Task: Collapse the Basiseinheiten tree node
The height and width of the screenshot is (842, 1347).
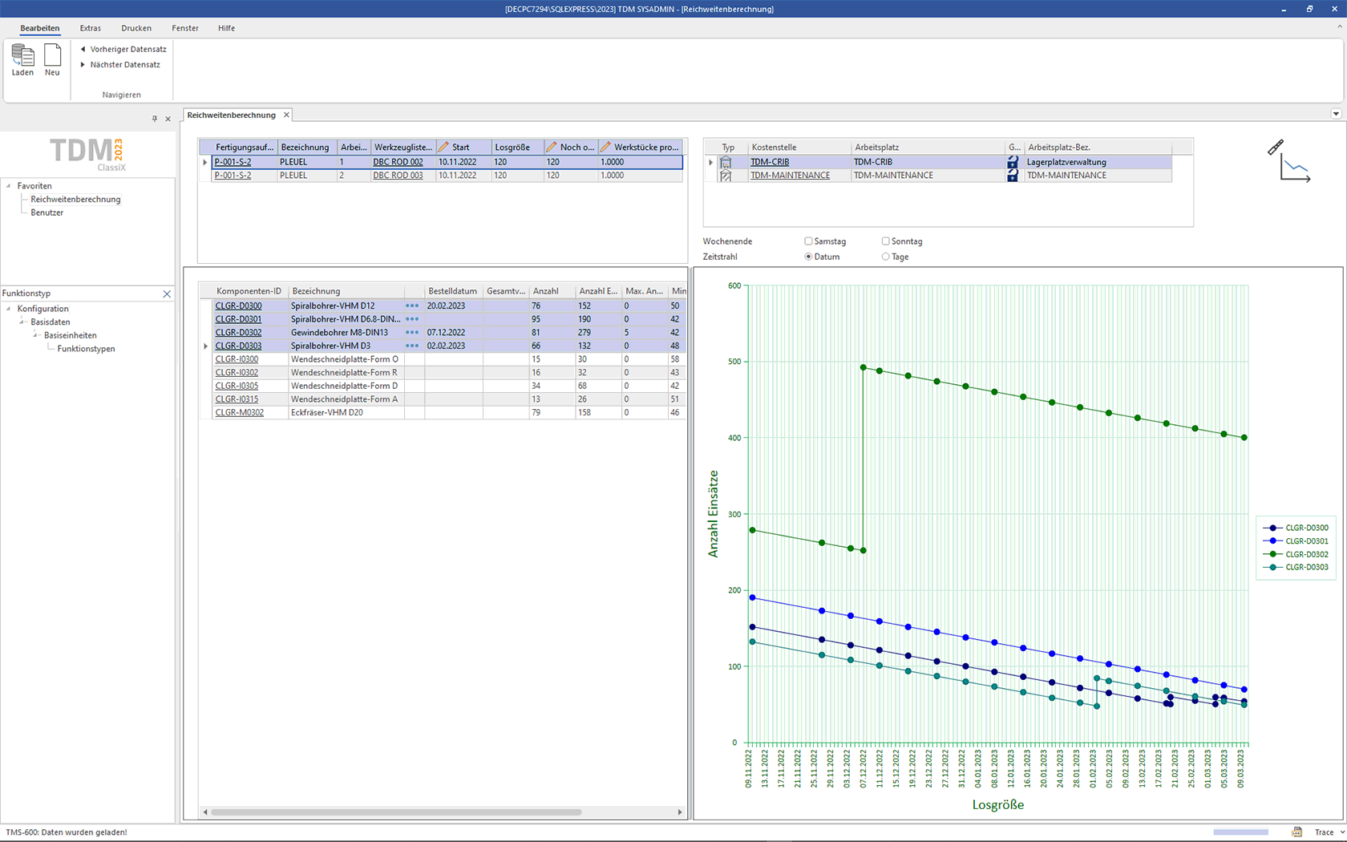Action: pyautogui.click(x=36, y=335)
